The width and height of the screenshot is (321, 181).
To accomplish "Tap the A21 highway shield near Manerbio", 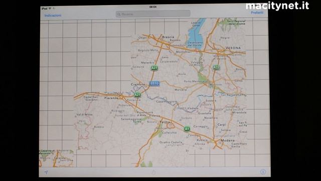I will coord(154,68).
